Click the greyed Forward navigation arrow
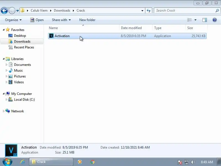The image size is (221, 166). 12,11
